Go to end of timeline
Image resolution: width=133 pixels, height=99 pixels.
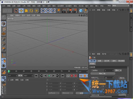63,76
